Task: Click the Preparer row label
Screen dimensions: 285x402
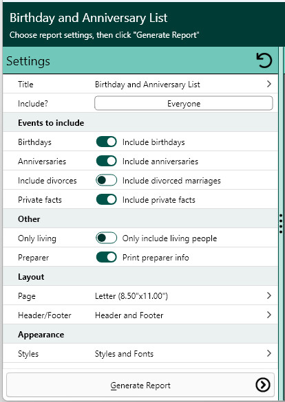Action: [x=33, y=258]
